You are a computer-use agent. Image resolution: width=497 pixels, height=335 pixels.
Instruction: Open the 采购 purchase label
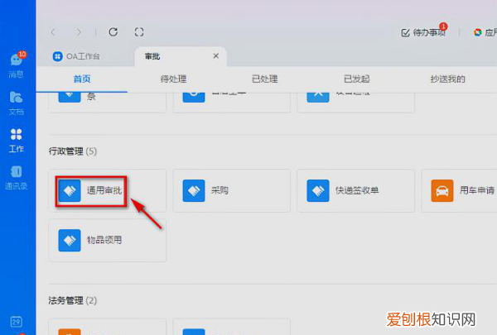(220, 190)
